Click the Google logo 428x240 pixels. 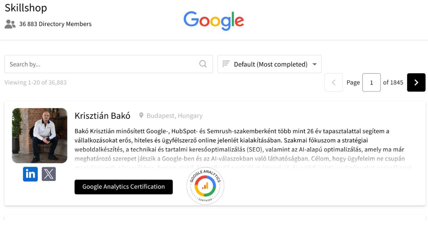[213, 21]
